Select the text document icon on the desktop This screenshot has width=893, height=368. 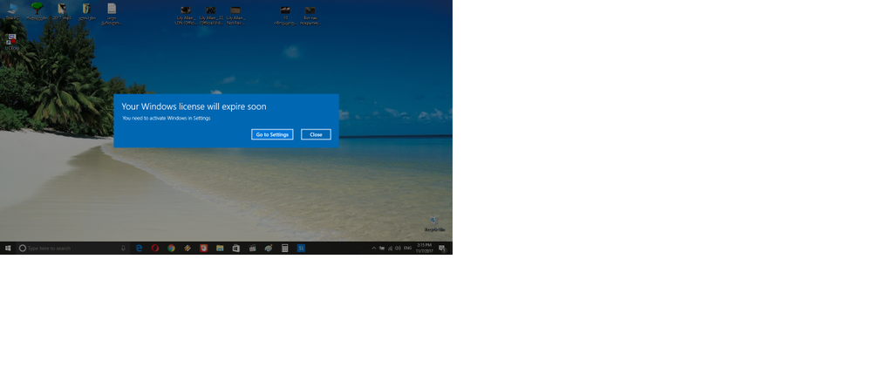[112, 14]
